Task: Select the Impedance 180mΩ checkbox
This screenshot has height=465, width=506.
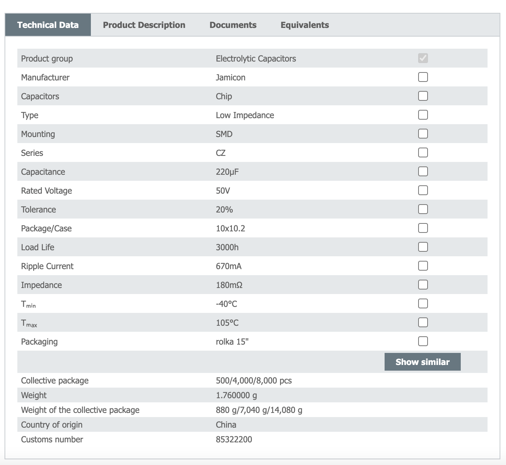Action: [423, 285]
